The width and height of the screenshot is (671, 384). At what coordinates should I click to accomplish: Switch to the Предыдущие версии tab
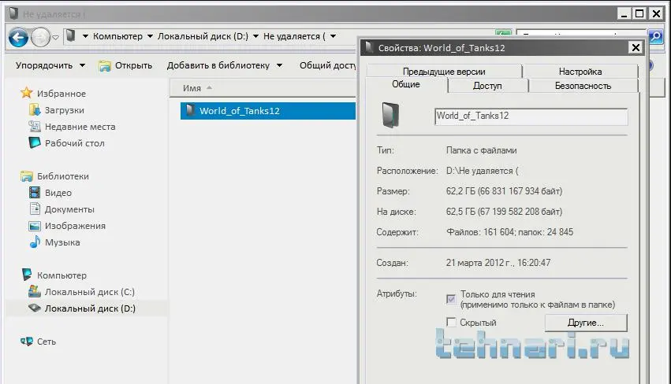(444, 72)
